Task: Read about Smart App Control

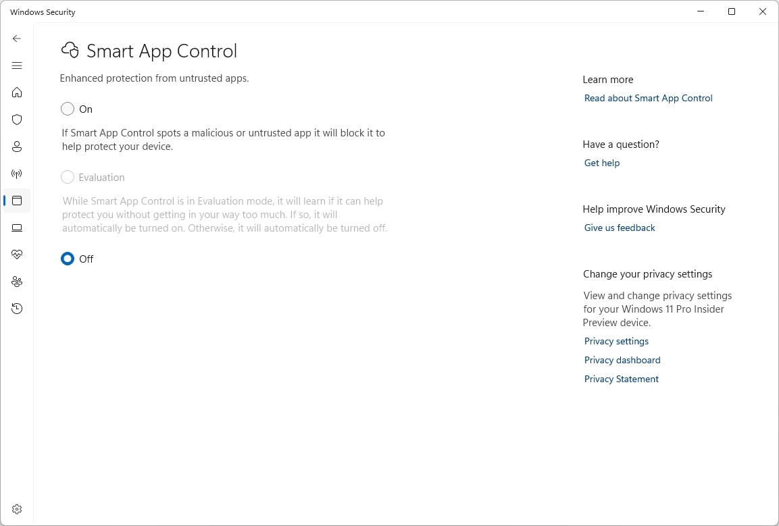Action: [x=648, y=98]
